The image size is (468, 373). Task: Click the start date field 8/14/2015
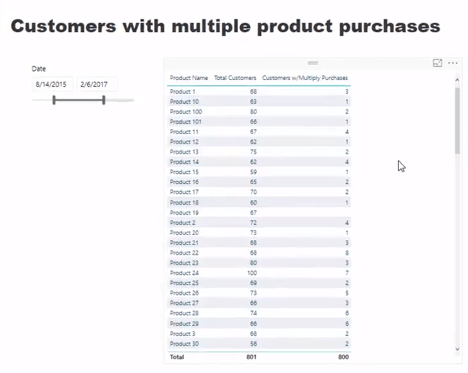pos(52,84)
